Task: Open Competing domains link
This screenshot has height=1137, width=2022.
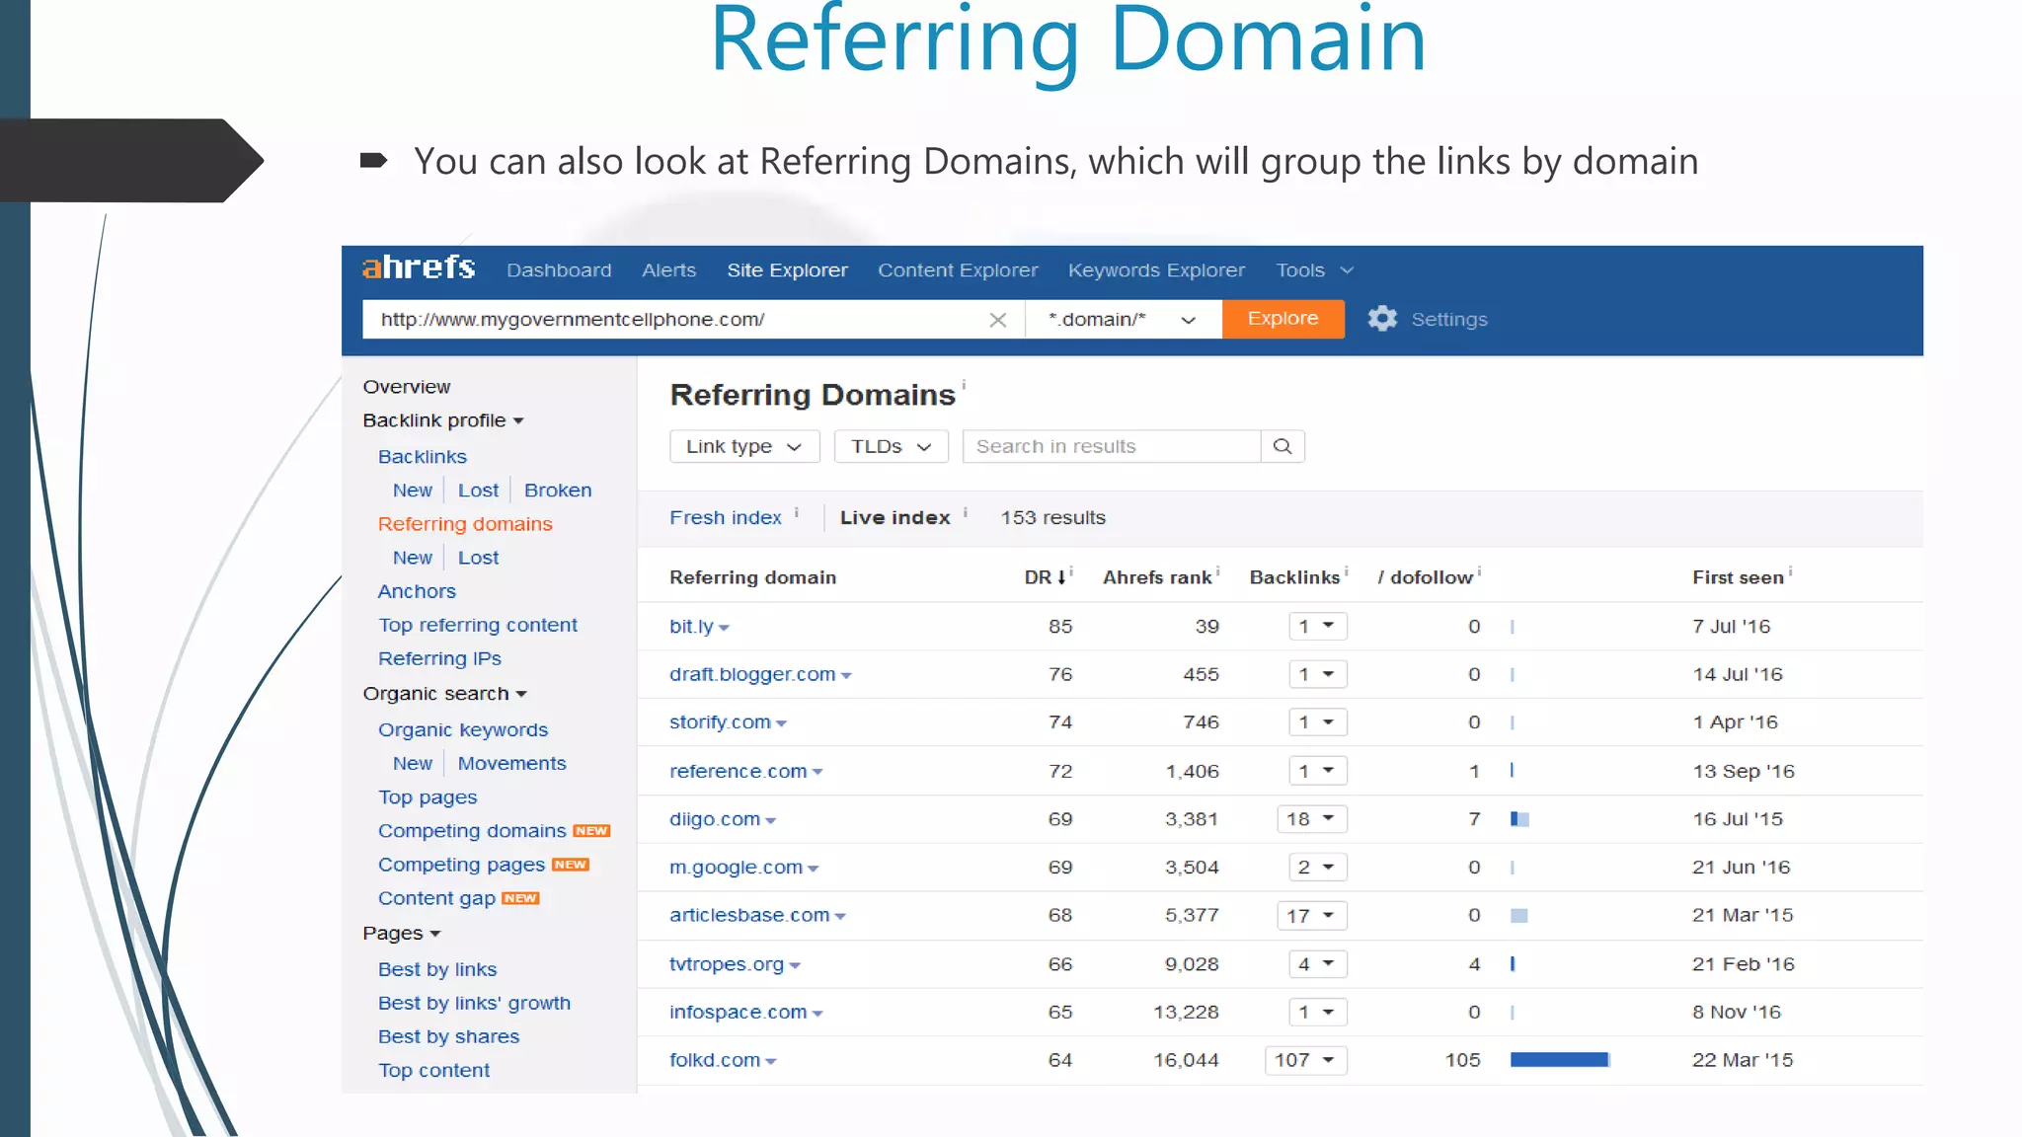Action: [472, 831]
